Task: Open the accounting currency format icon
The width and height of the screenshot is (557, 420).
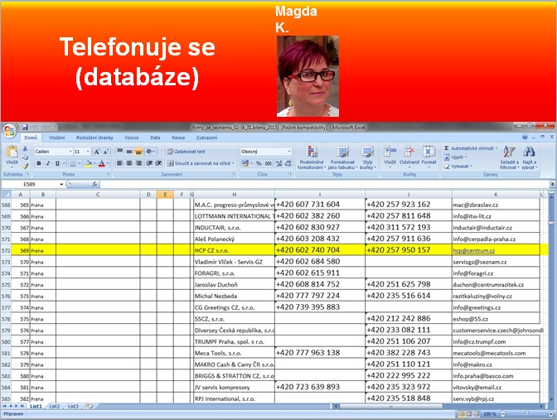Action: pyautogui.click(x=245, y=163)
